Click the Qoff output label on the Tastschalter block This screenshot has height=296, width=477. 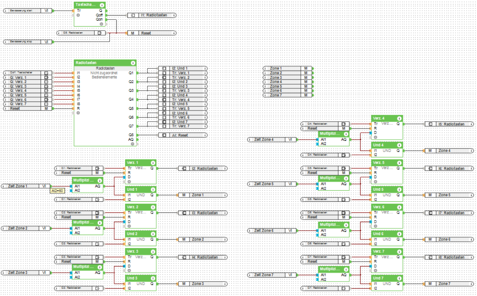99,15
